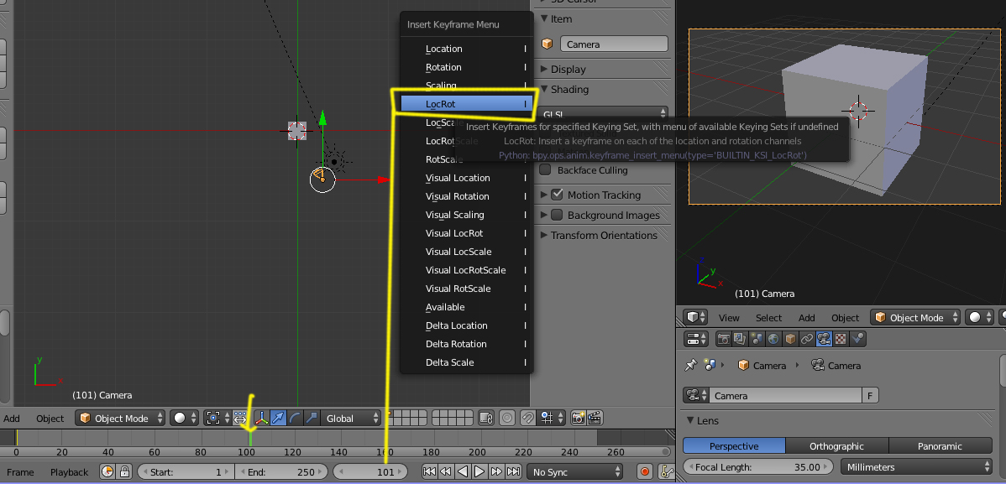Click the keying set key icon in timeline

coord(665,472)
